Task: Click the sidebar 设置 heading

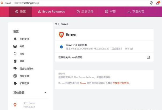Action: coord(16,31)
